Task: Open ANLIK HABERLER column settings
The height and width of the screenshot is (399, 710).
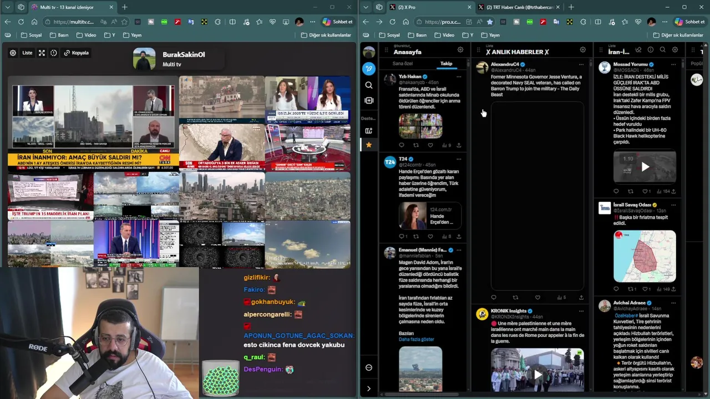Action: (x=582, y=50)
